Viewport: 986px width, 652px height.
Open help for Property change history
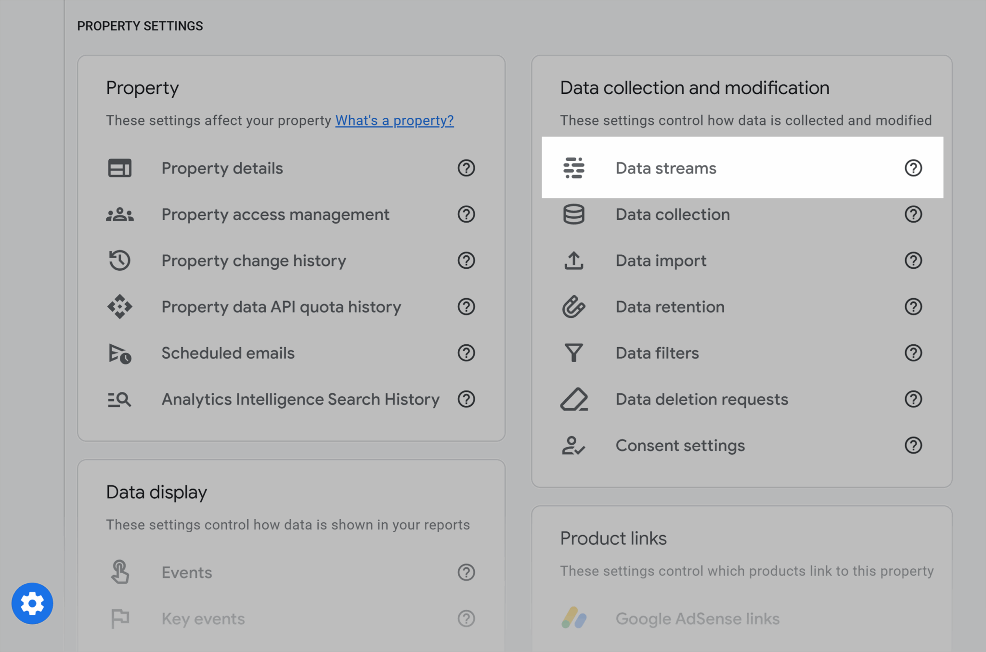pos(466,261)
